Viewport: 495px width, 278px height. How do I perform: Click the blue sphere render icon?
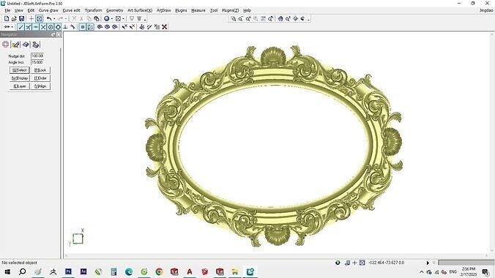107,19
